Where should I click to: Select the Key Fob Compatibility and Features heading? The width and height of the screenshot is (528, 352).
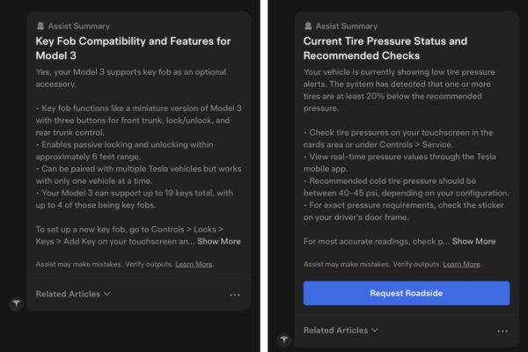[134, 48]
